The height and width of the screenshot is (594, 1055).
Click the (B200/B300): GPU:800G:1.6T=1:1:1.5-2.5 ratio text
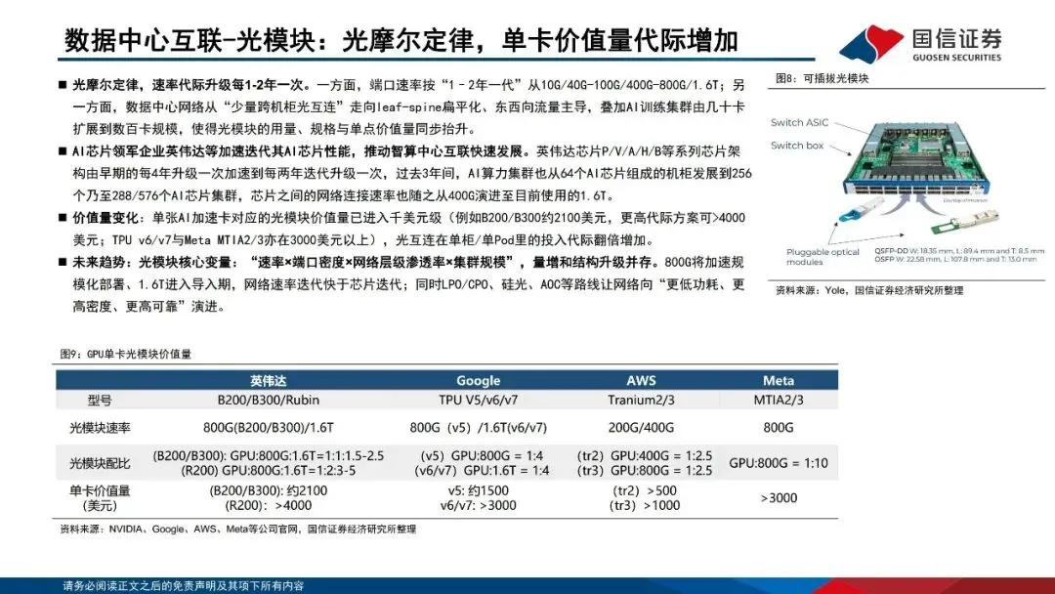click(268, 455)
